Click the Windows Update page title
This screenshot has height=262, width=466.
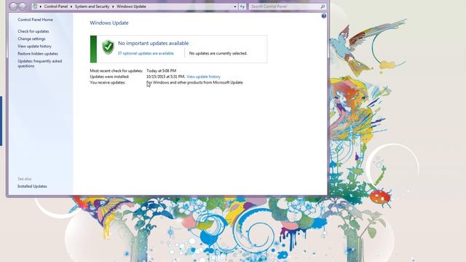click(x=109, y=23)
